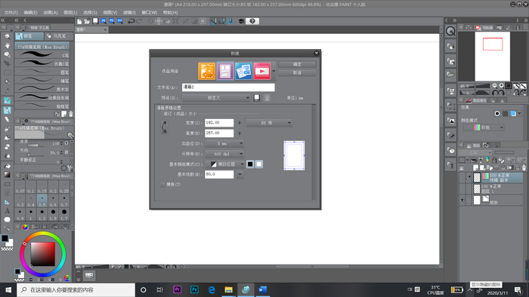Select the 马克笔 marker sub tool tab
This screenshot has height=297, width=529.
pos(59,35)
